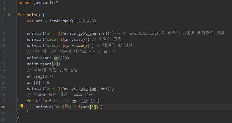Screen dimensions: 232x123
Task: Click 'arr.size-1' in the for loop range
Action: (x=82, y=101)
